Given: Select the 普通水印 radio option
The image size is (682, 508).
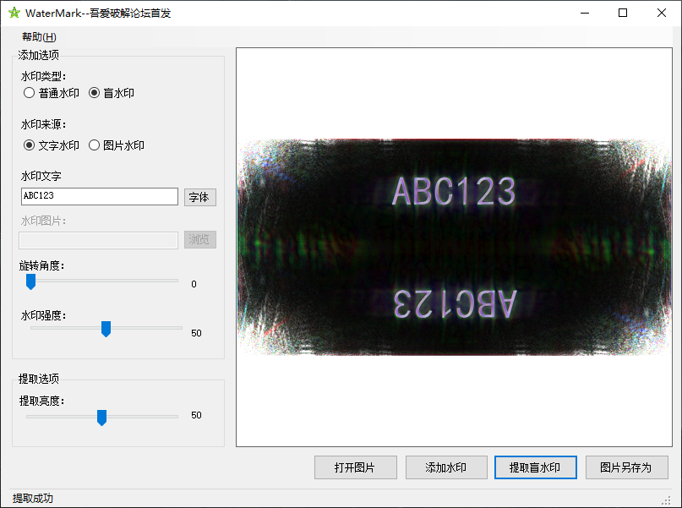Looking at the screenshot, I should (30, 93).
